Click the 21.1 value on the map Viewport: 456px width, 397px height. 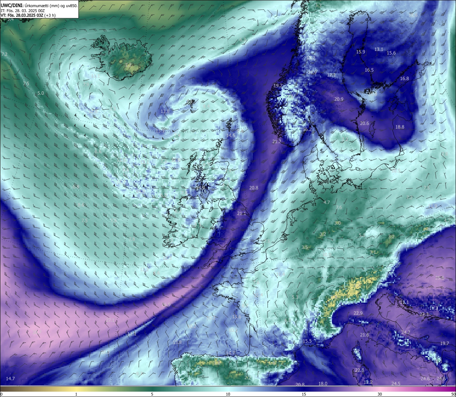(x=242, y=213)
